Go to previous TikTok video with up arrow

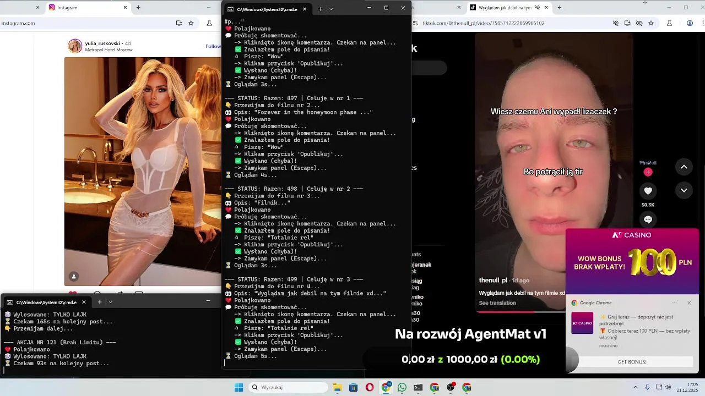pos(684,167)
